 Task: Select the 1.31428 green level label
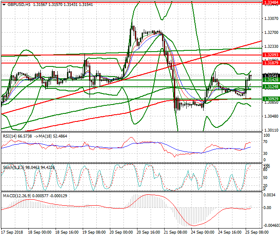point(271,80)
